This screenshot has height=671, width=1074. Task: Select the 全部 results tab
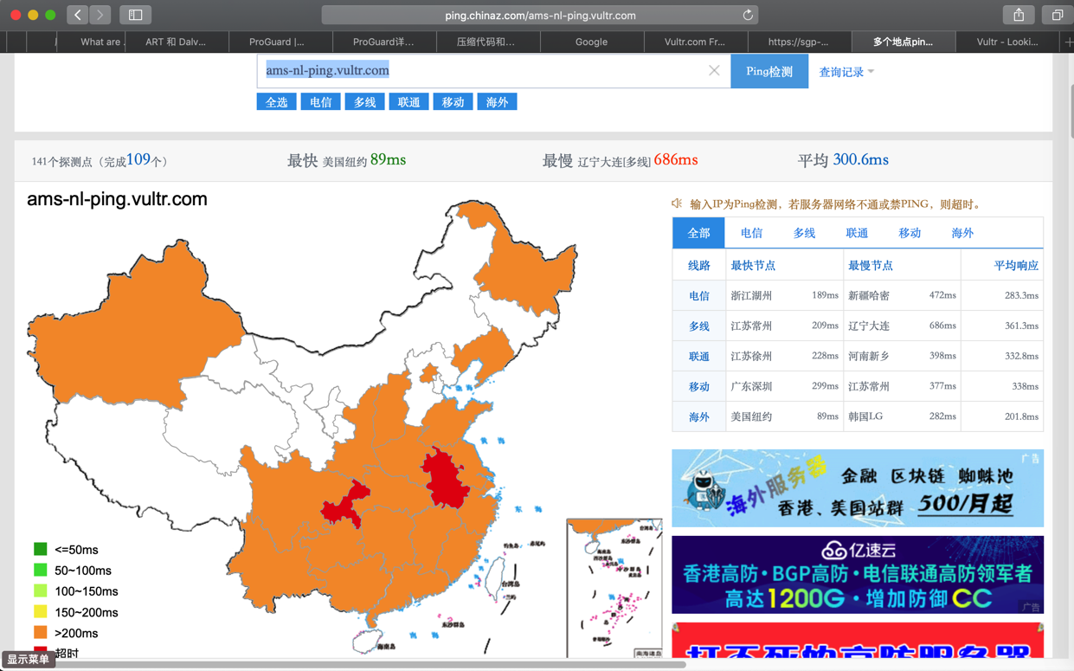[x=698, y=233]
